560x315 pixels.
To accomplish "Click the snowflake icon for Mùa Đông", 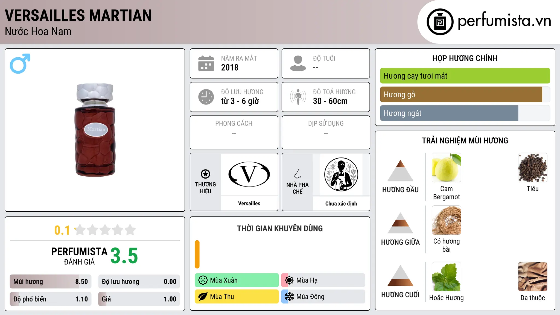I will tap(289, 297).
